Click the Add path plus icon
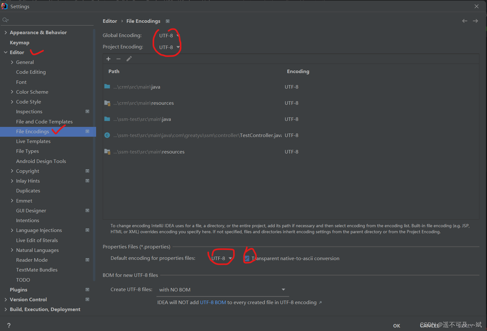The image size is (487, 331). tap(108, 59)
